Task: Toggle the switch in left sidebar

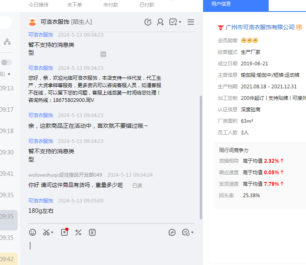Action: [6, 62]
